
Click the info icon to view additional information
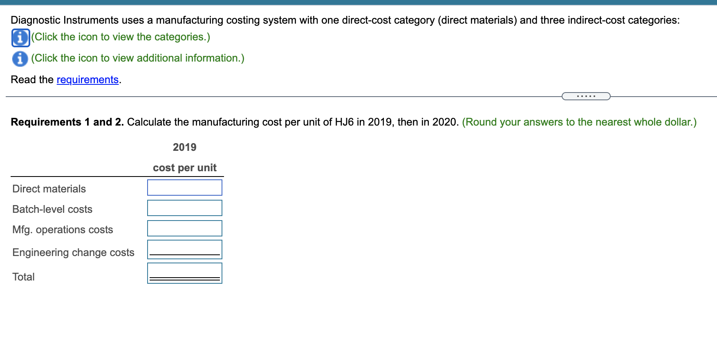(19, 58)
